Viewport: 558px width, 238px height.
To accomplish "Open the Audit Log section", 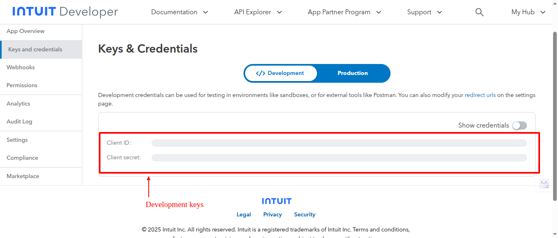I will coord(19,122).
